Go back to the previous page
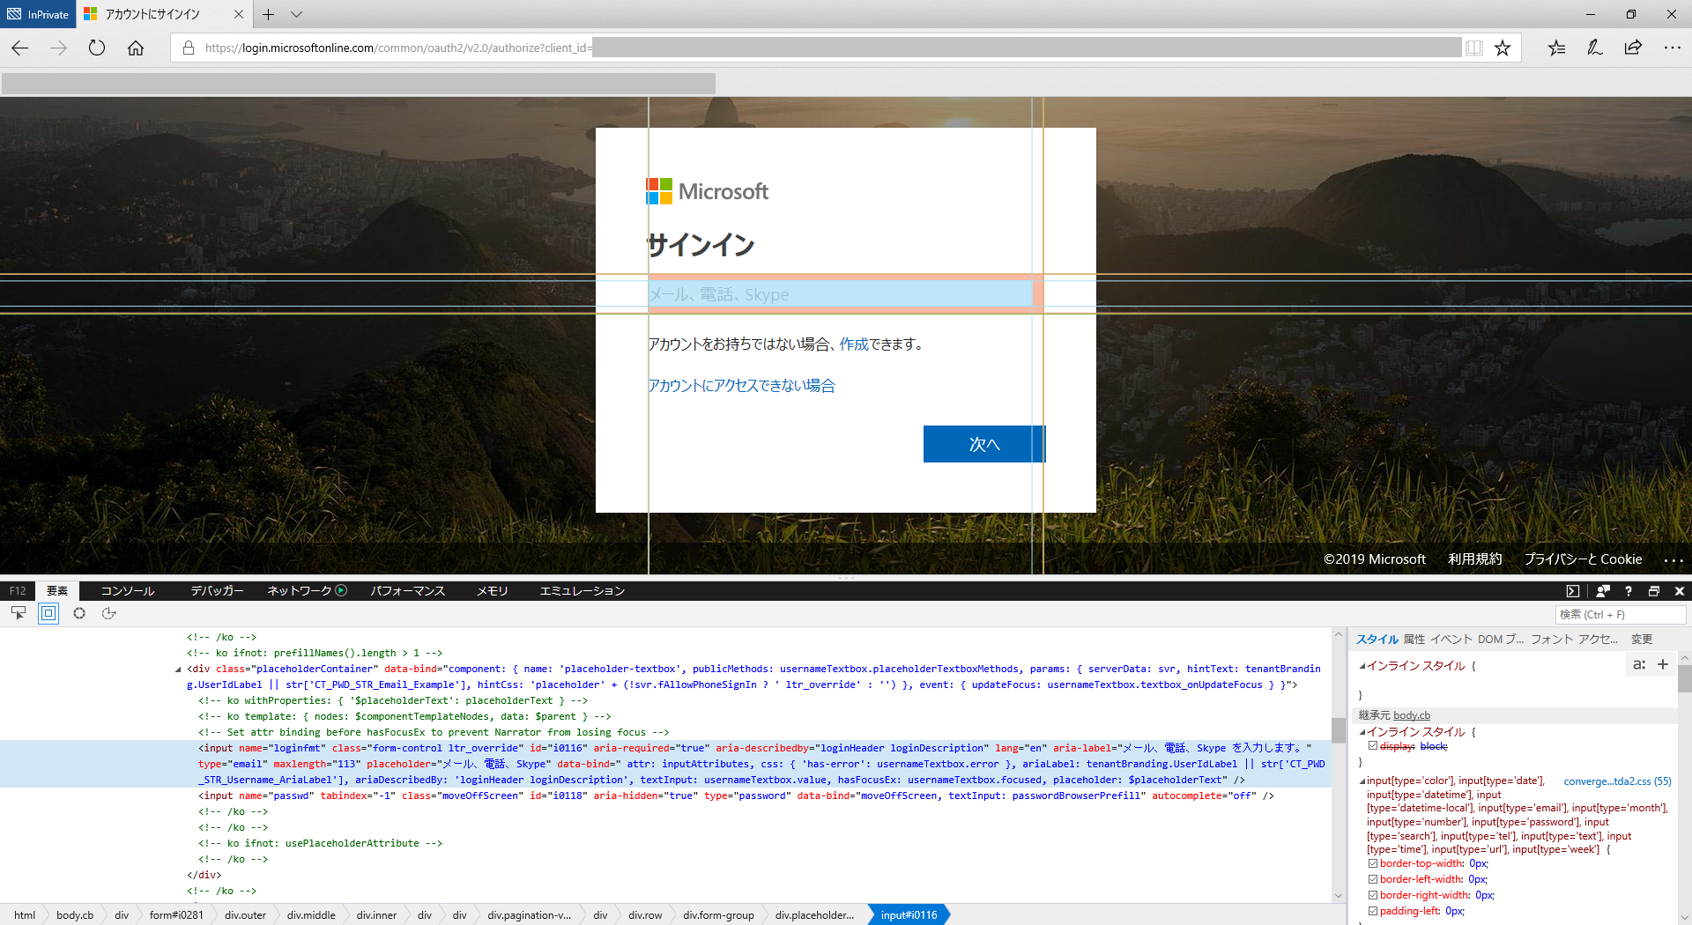Viewport: 1692px width, 925px height. [x=20, y=48]
